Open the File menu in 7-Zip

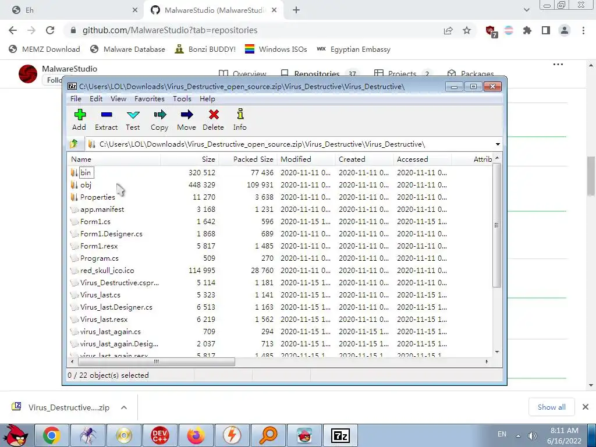(x=76, y=99)
